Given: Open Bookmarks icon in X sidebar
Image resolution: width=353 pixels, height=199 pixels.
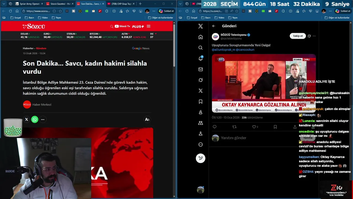Looking at the screenshot, I should 200,101.
